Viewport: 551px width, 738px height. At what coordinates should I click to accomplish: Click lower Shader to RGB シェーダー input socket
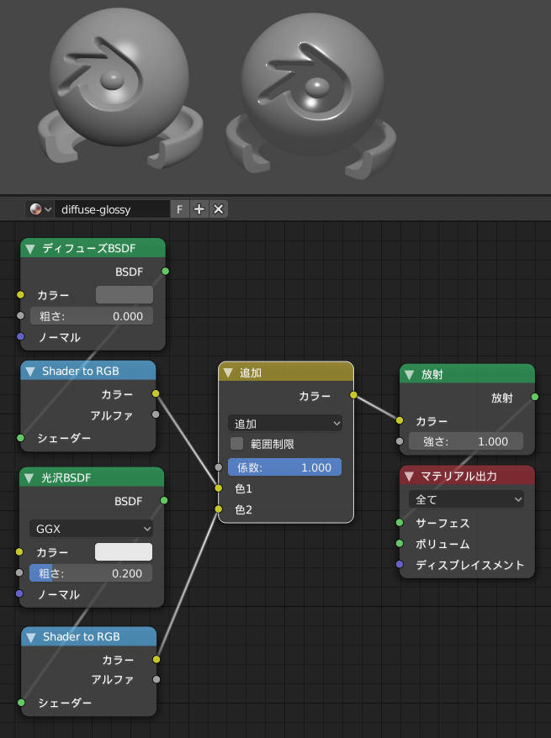[21, 702]
